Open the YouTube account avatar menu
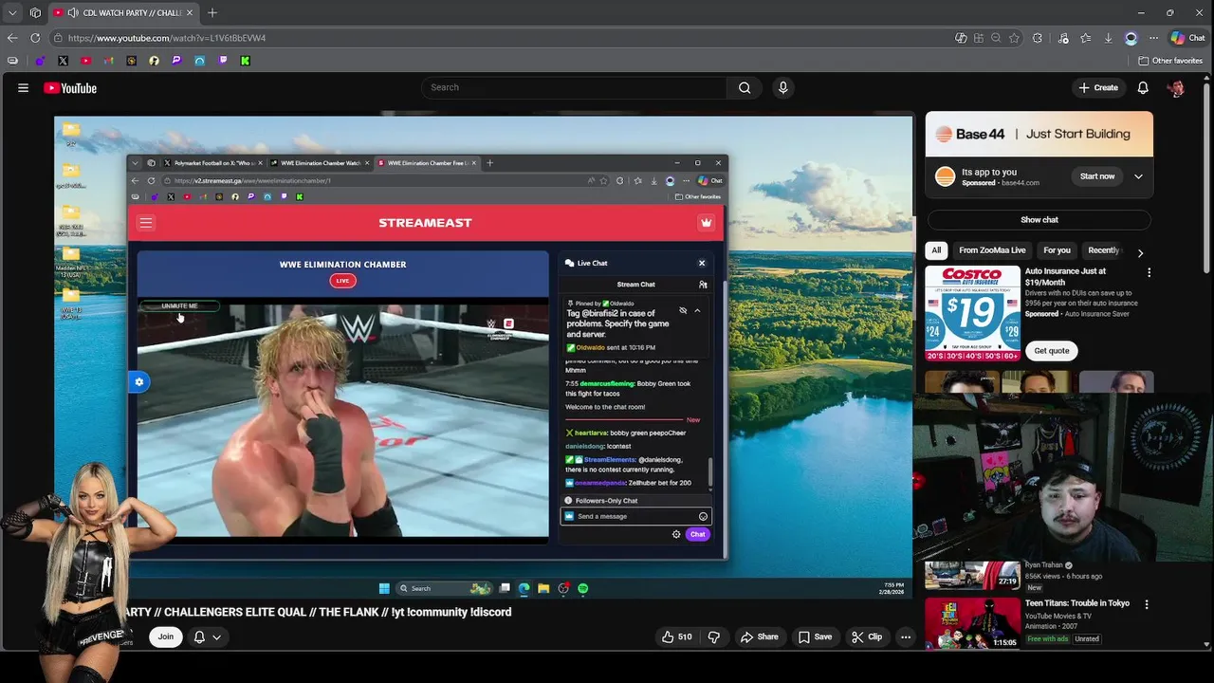This screenshot has height=683, width=1214. pyautogui.click(x=1176, y=88)
